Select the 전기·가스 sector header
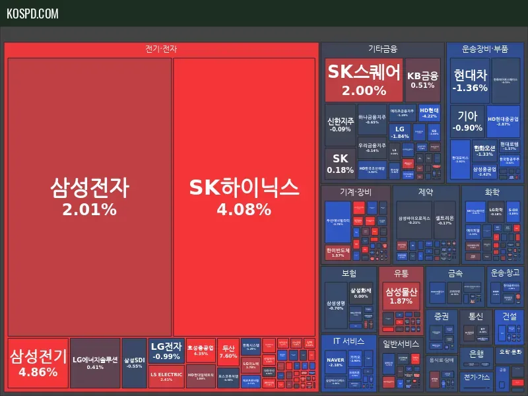The width and height of the screenshot is (528, 396). (477, 377)
